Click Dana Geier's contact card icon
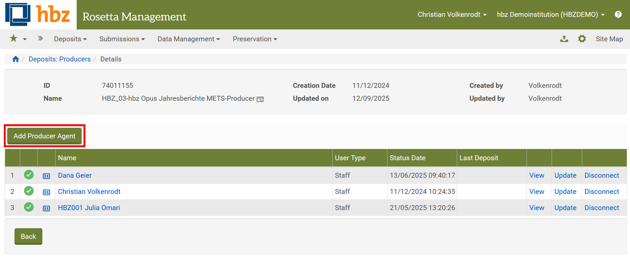The width and height of the screenshot is (630, 257). pos(46,176)
